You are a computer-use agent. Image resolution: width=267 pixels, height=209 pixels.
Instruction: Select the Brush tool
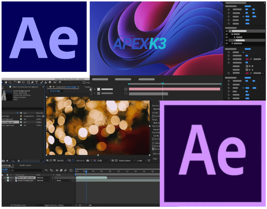point(42,82)
